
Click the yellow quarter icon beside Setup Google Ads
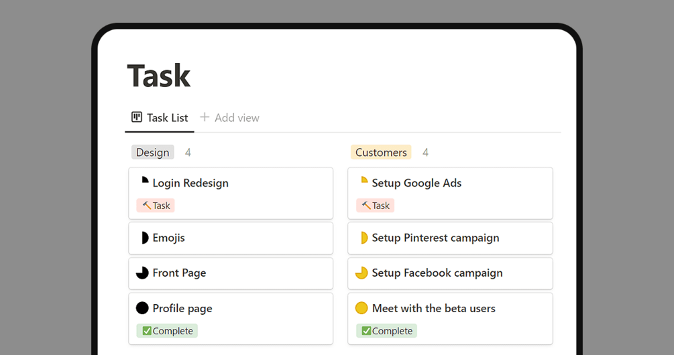coord(363,182)
